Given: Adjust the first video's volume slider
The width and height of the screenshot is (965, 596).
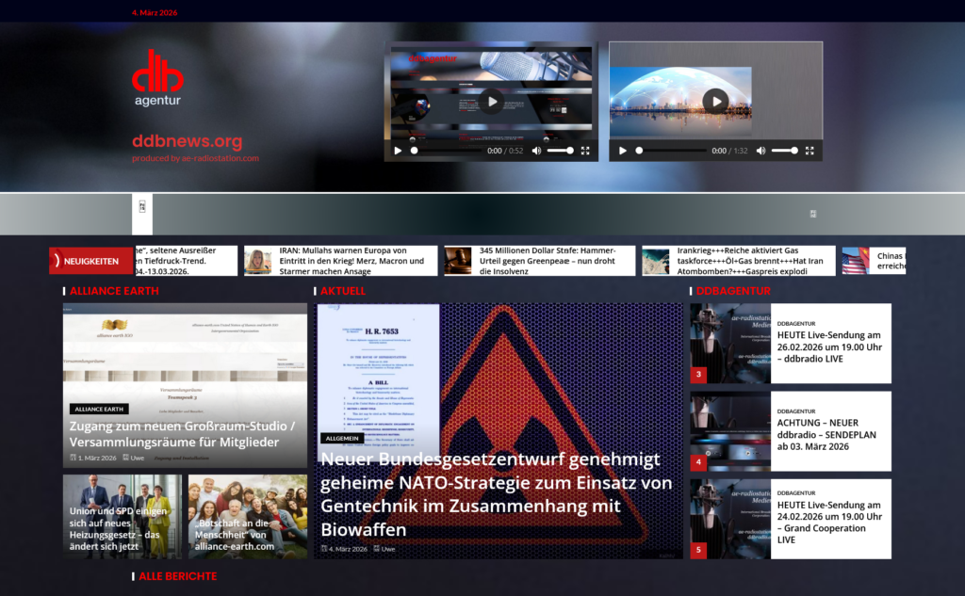Looking at the screenshot, I should pos(560,151).
